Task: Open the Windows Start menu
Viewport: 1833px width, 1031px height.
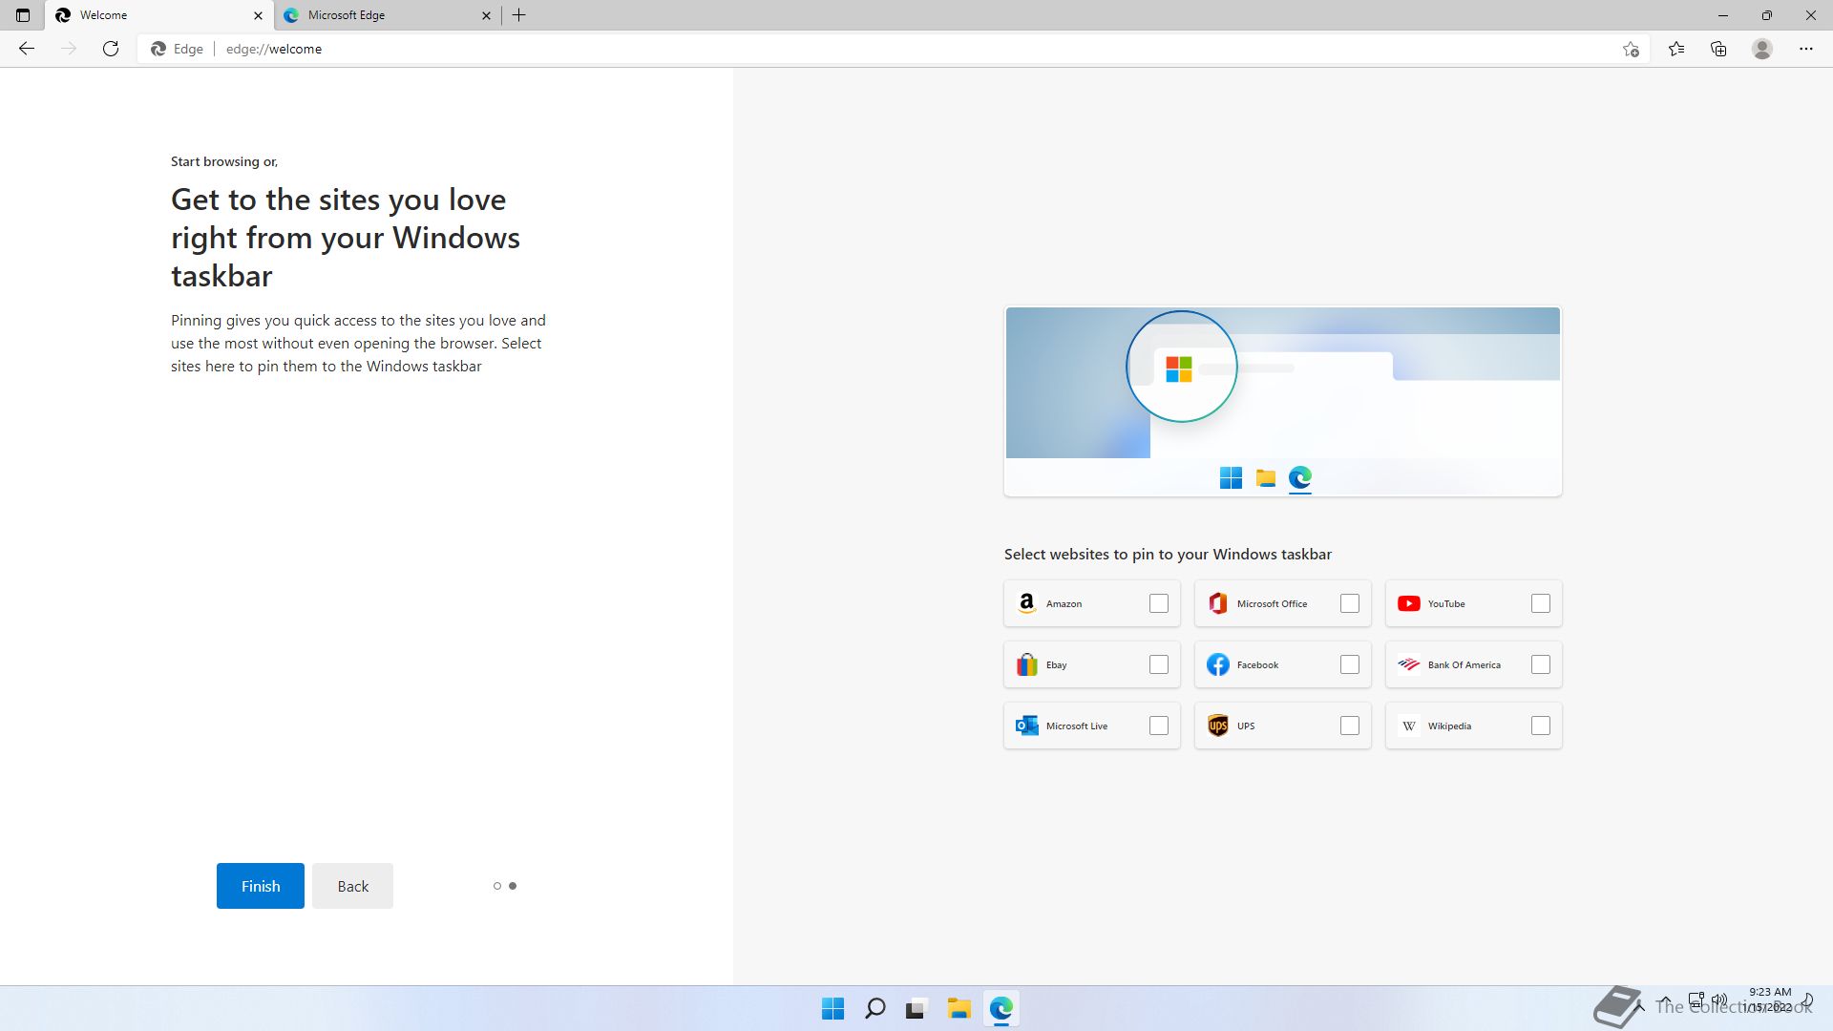Action: point(833,1008)
